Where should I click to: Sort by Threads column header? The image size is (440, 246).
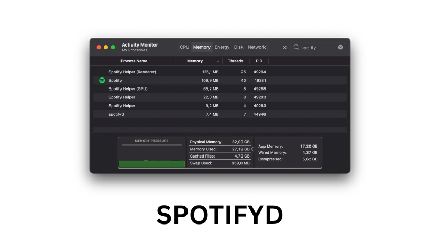tap(235, 61)
